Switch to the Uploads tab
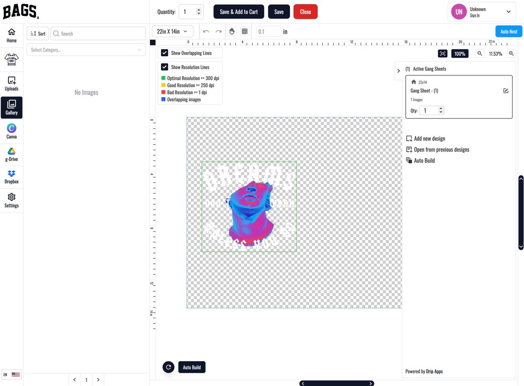 point(12,84)
